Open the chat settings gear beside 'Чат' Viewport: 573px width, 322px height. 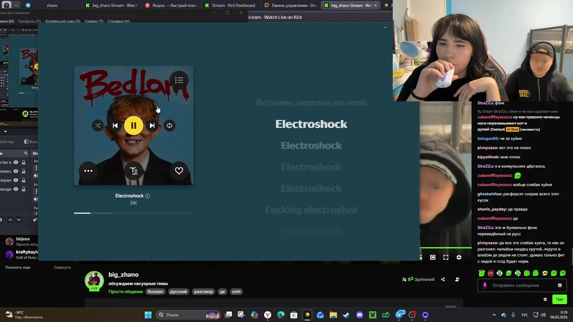pyautogui.click(x=545, y=300)
